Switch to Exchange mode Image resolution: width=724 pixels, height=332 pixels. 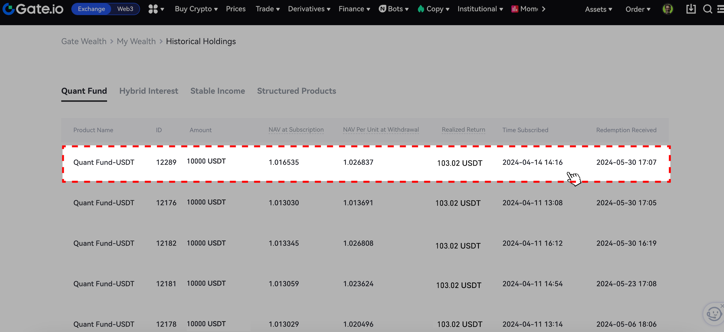coord(91,9)
